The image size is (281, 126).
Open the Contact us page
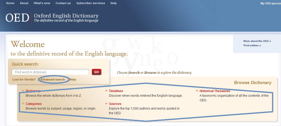point(63,3)
